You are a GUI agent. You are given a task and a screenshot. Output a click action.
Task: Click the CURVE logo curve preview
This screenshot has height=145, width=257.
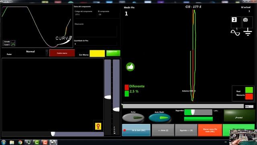coord(63,40)
